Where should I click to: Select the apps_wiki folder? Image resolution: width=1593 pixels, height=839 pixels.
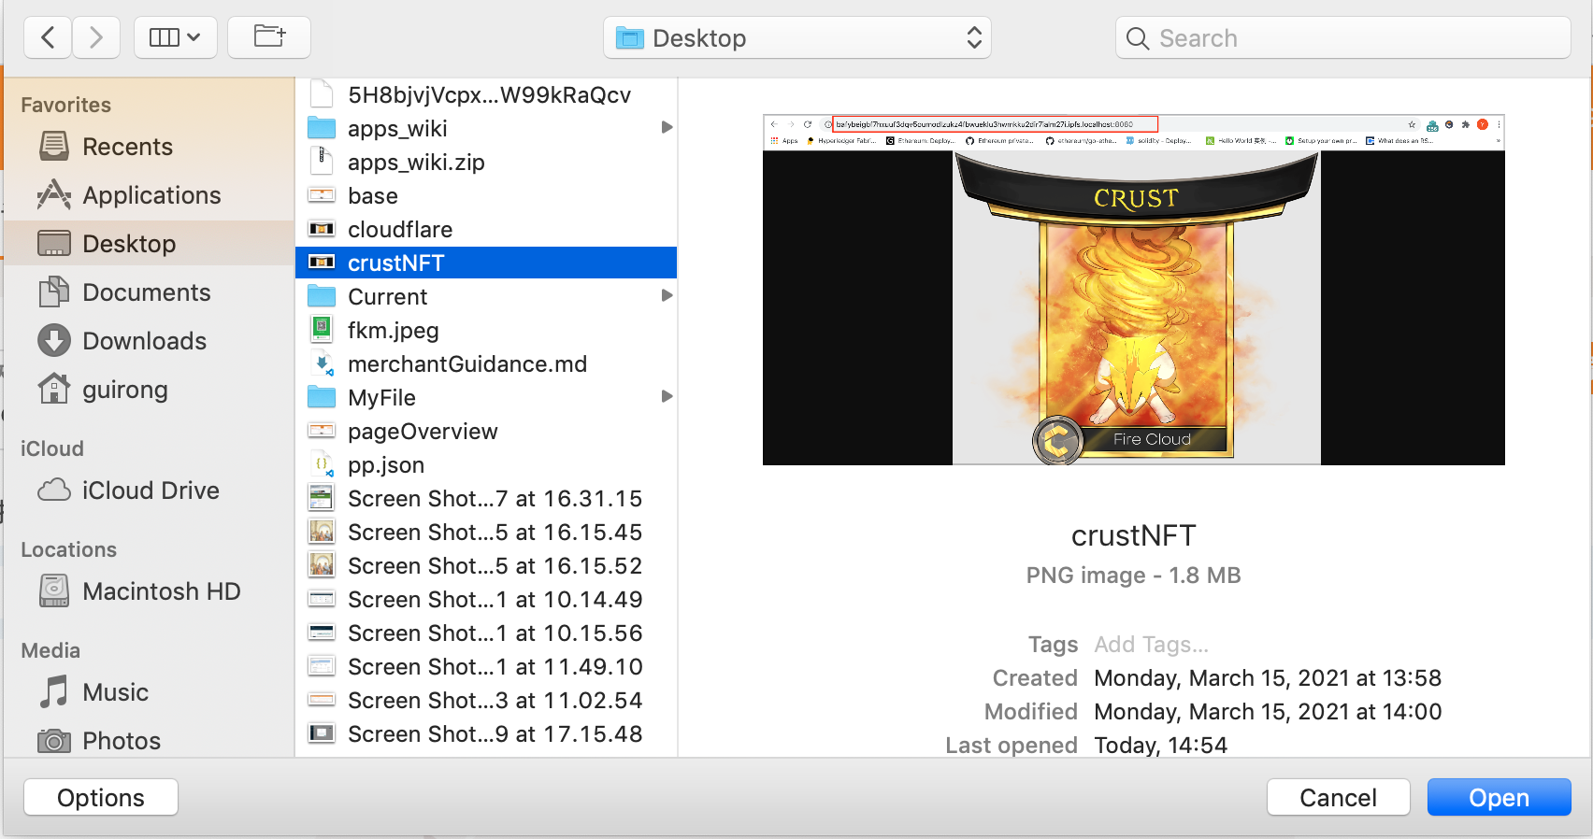coord(486,129)
